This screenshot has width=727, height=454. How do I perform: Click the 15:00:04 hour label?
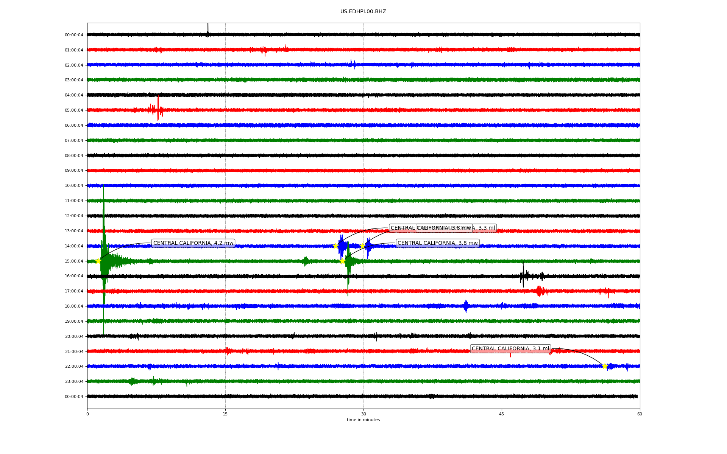[x=74, y=261]
